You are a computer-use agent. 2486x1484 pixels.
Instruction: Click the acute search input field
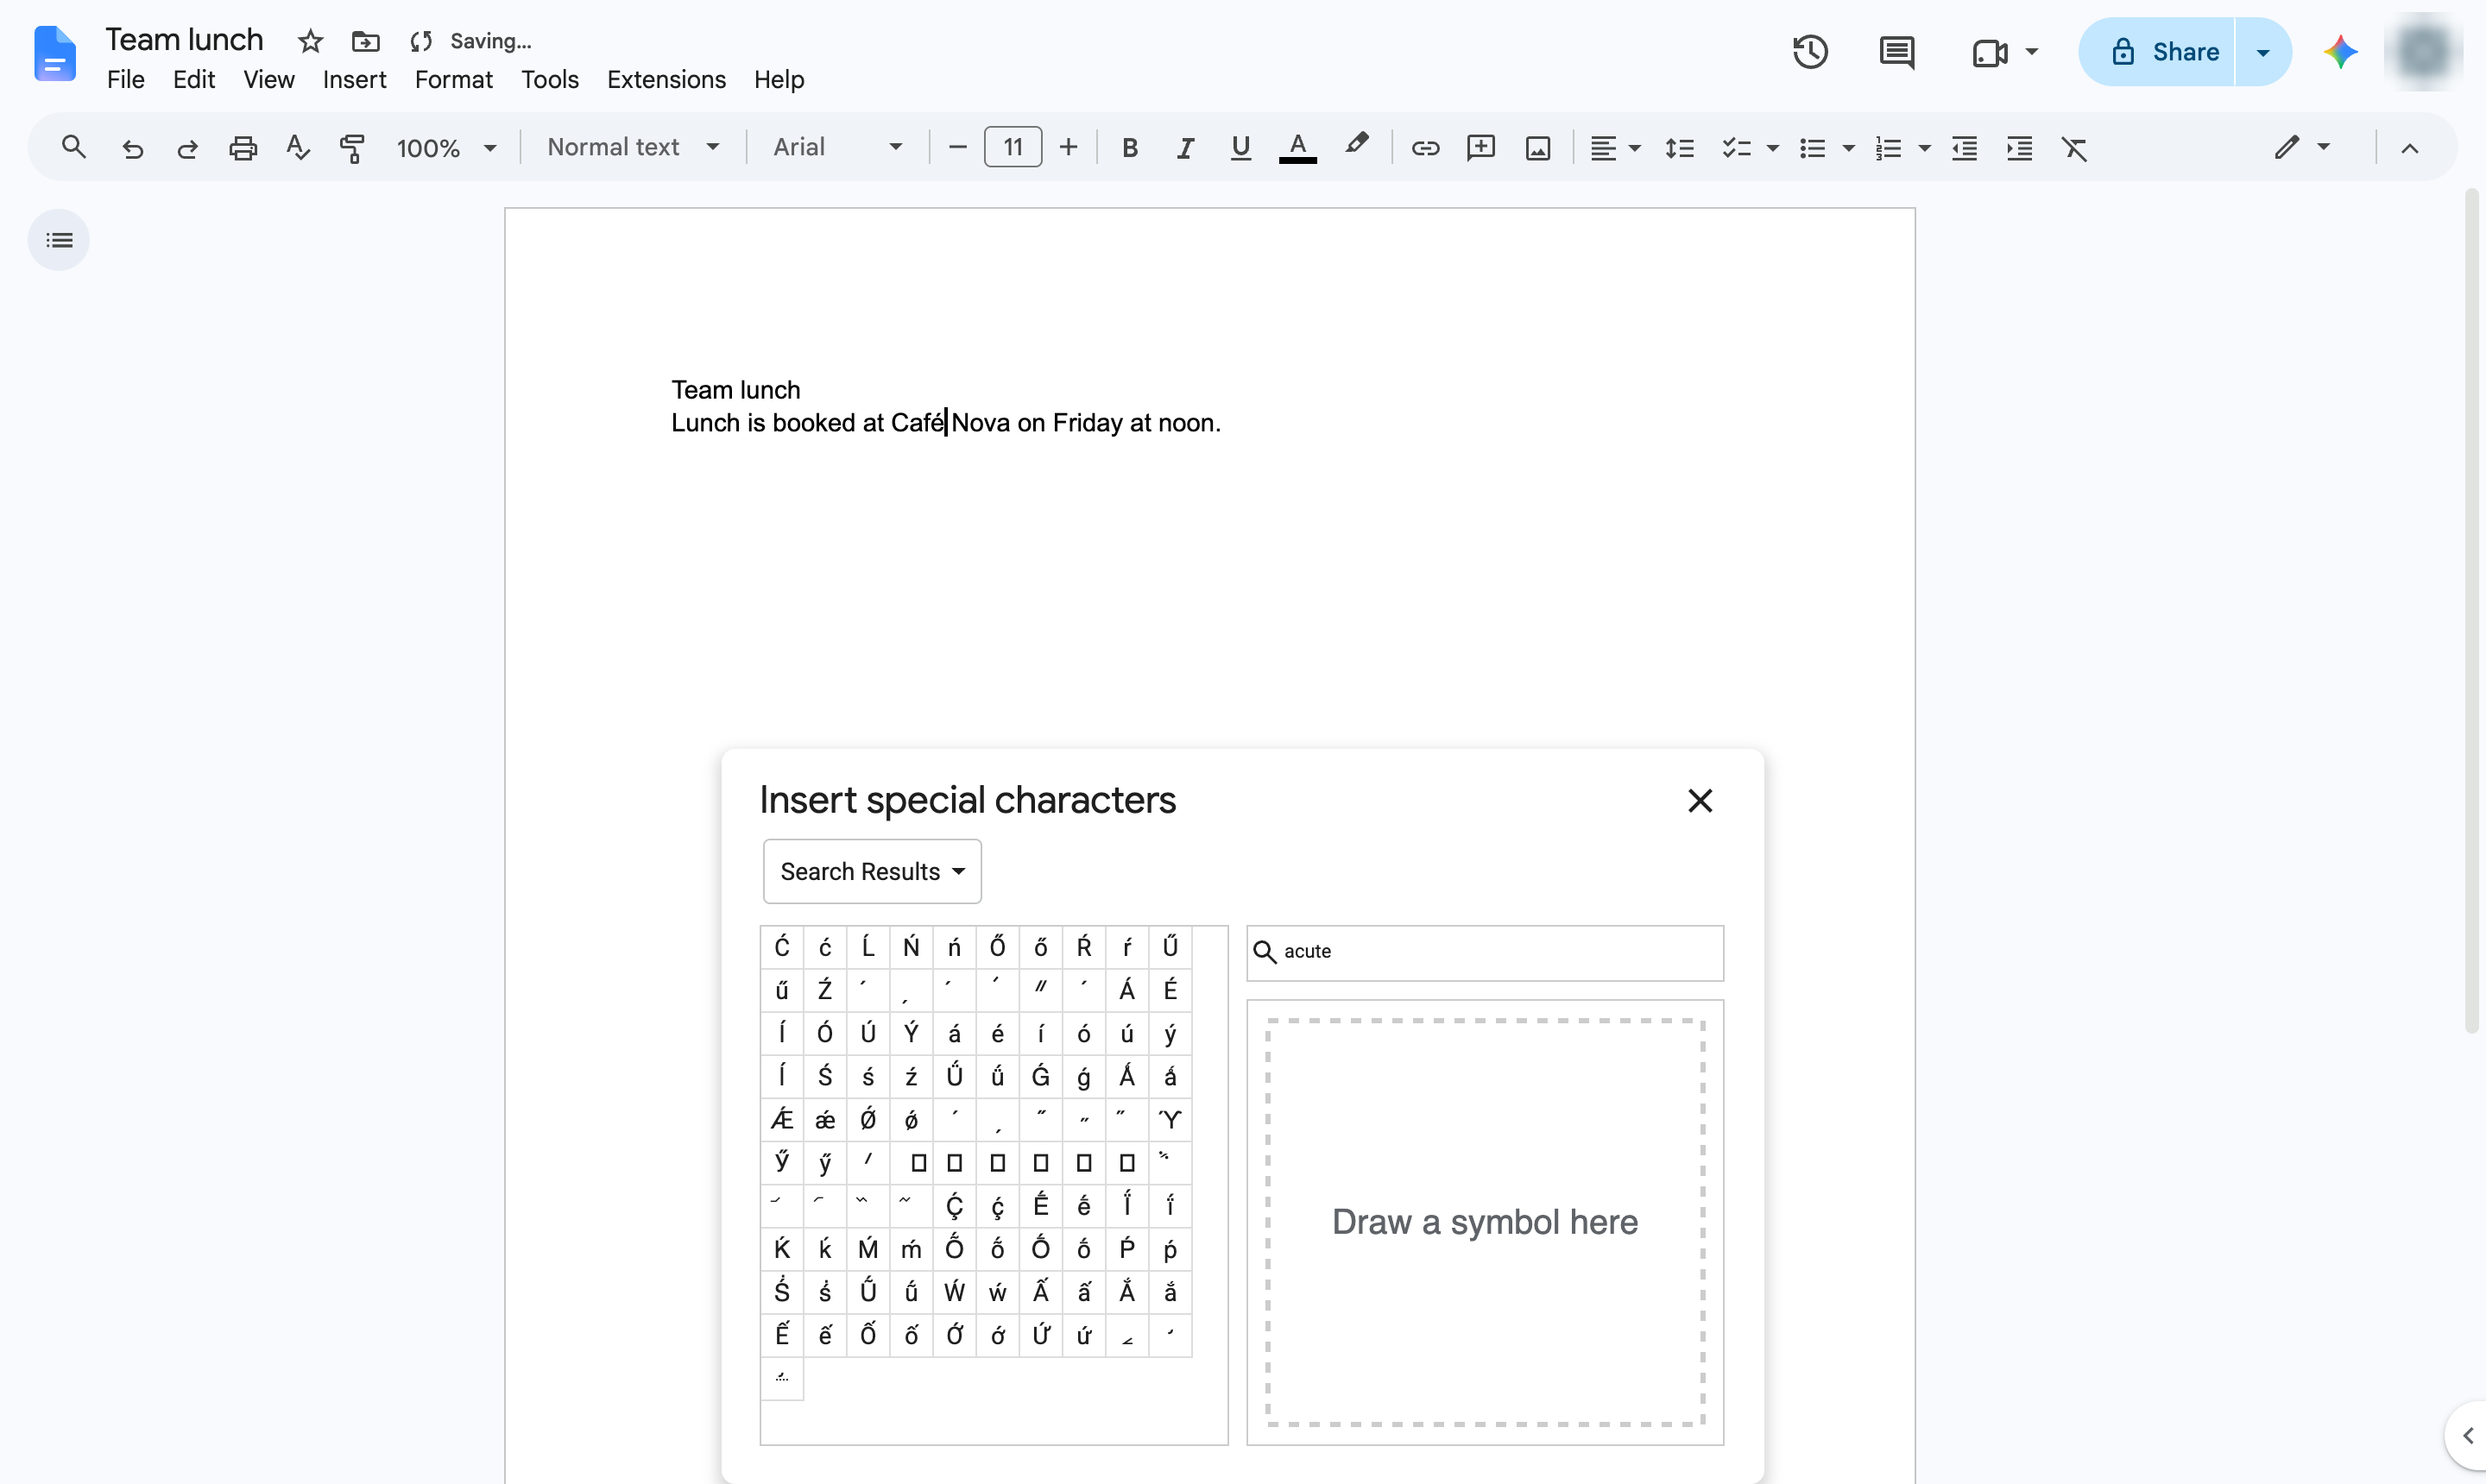coord(1485,952)
